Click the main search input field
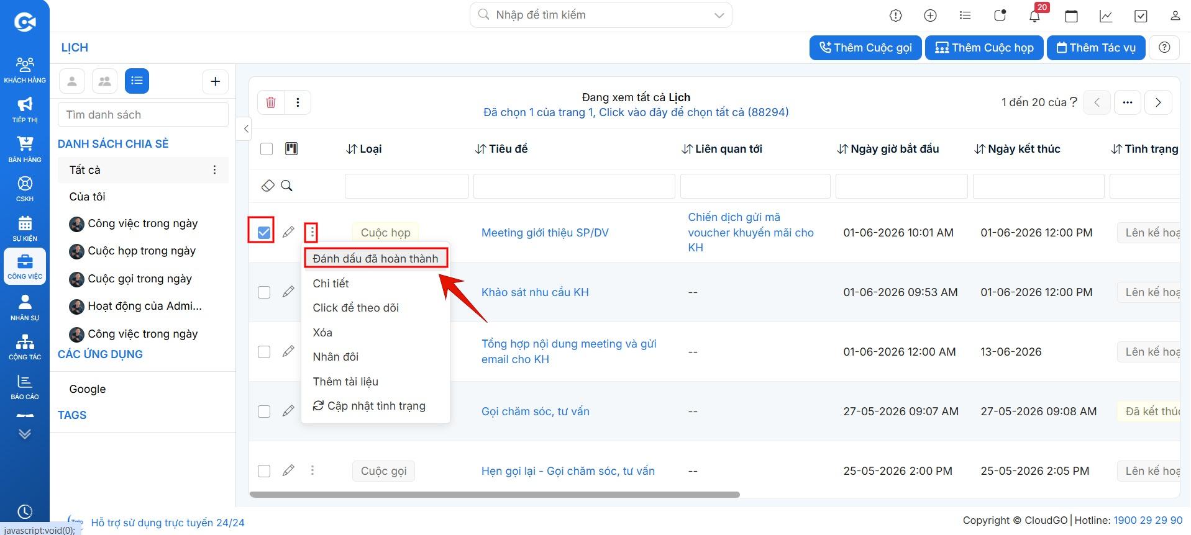Image resolution: width=1191 pixels, height=535 pixels. pos(601,15)
